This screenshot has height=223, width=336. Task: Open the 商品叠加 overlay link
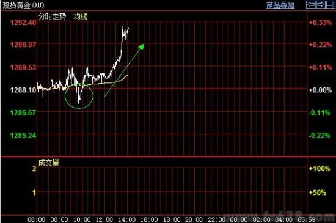click(280, 5)
